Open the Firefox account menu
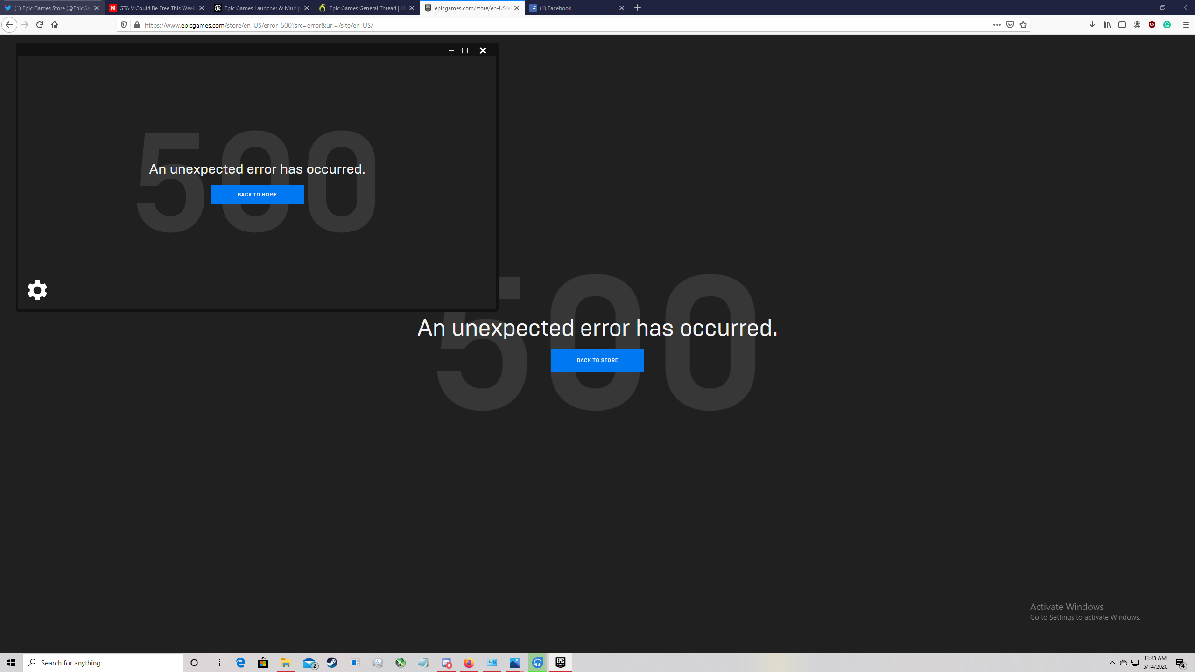Viewport: 1195px width, 672px height. (1137, 25)
